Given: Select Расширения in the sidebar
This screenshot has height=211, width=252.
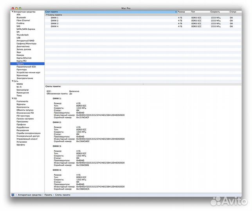Looking at the screenshot, I should (x=23, y=130).
